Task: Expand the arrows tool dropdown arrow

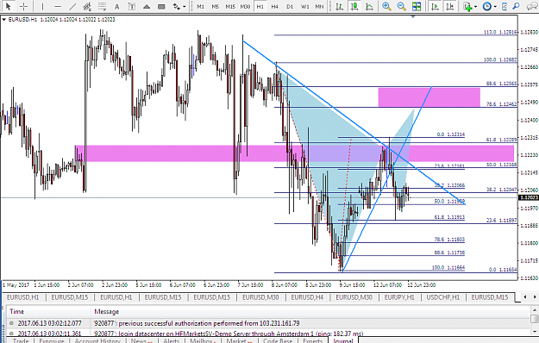Action: pos(185,7)
